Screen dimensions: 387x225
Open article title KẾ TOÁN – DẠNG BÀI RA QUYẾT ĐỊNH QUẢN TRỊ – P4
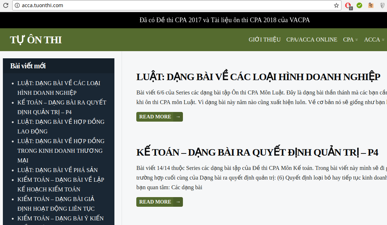click(257, 152)
